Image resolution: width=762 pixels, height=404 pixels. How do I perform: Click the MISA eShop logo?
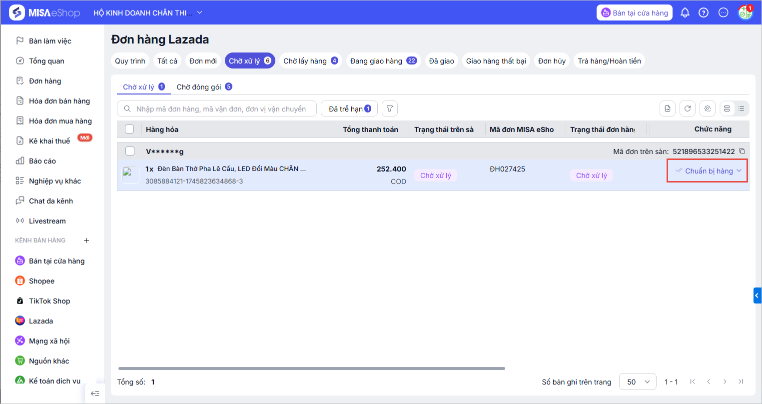(45, 12)
